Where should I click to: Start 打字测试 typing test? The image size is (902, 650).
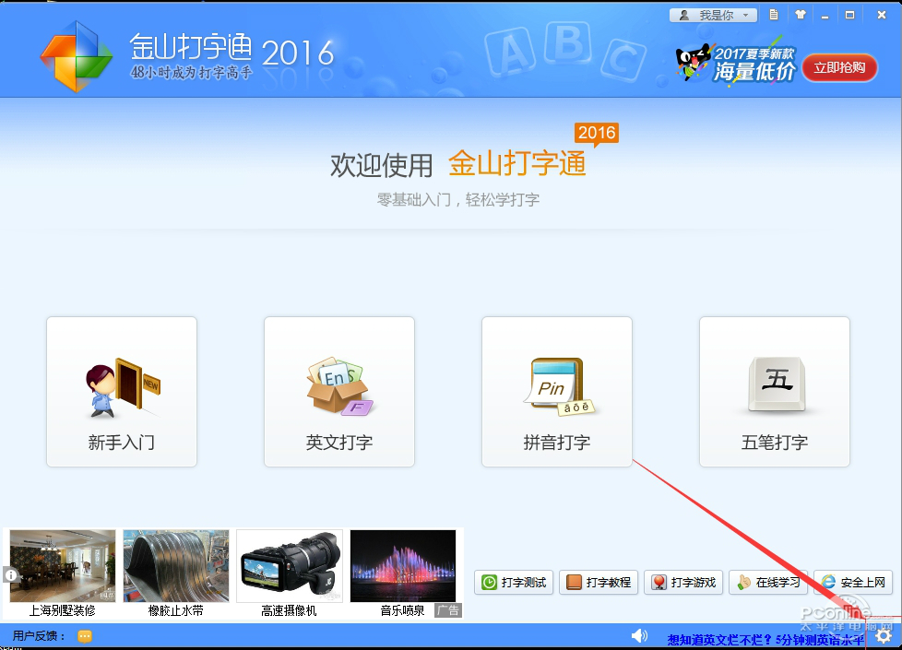[x=514, y=582]
